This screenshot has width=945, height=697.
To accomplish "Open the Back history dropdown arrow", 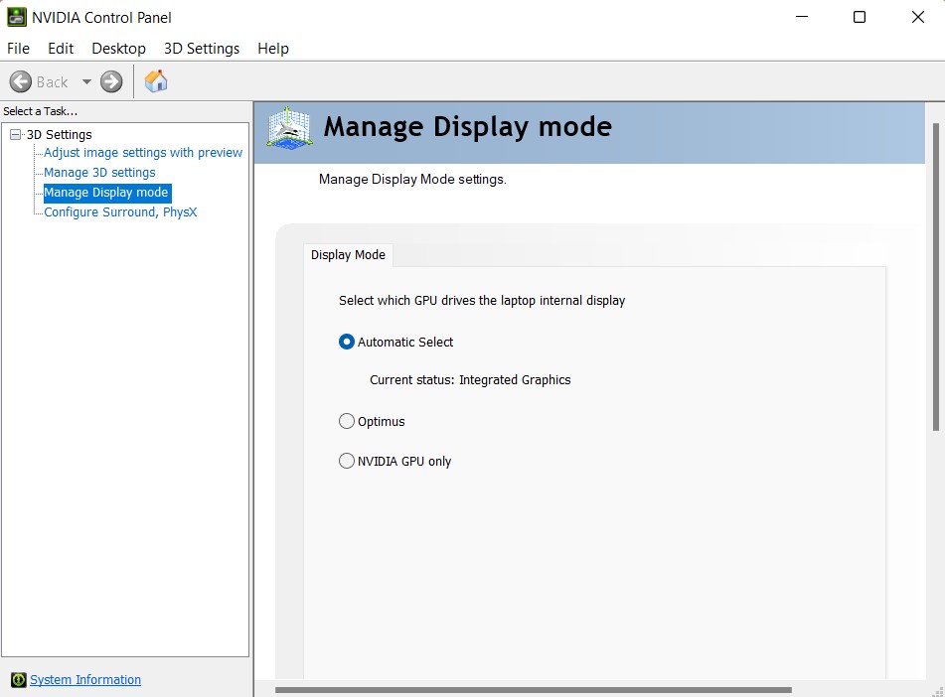I will [x=86, y=82].
